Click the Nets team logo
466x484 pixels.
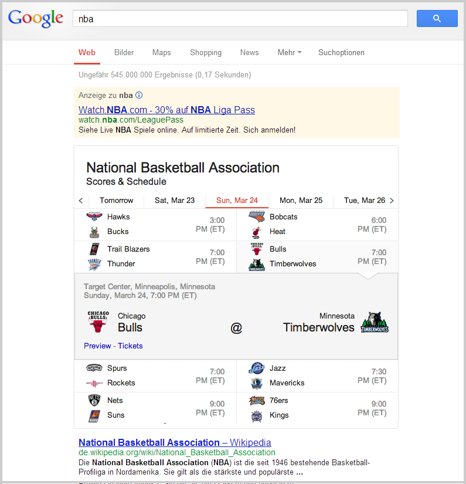94,401
